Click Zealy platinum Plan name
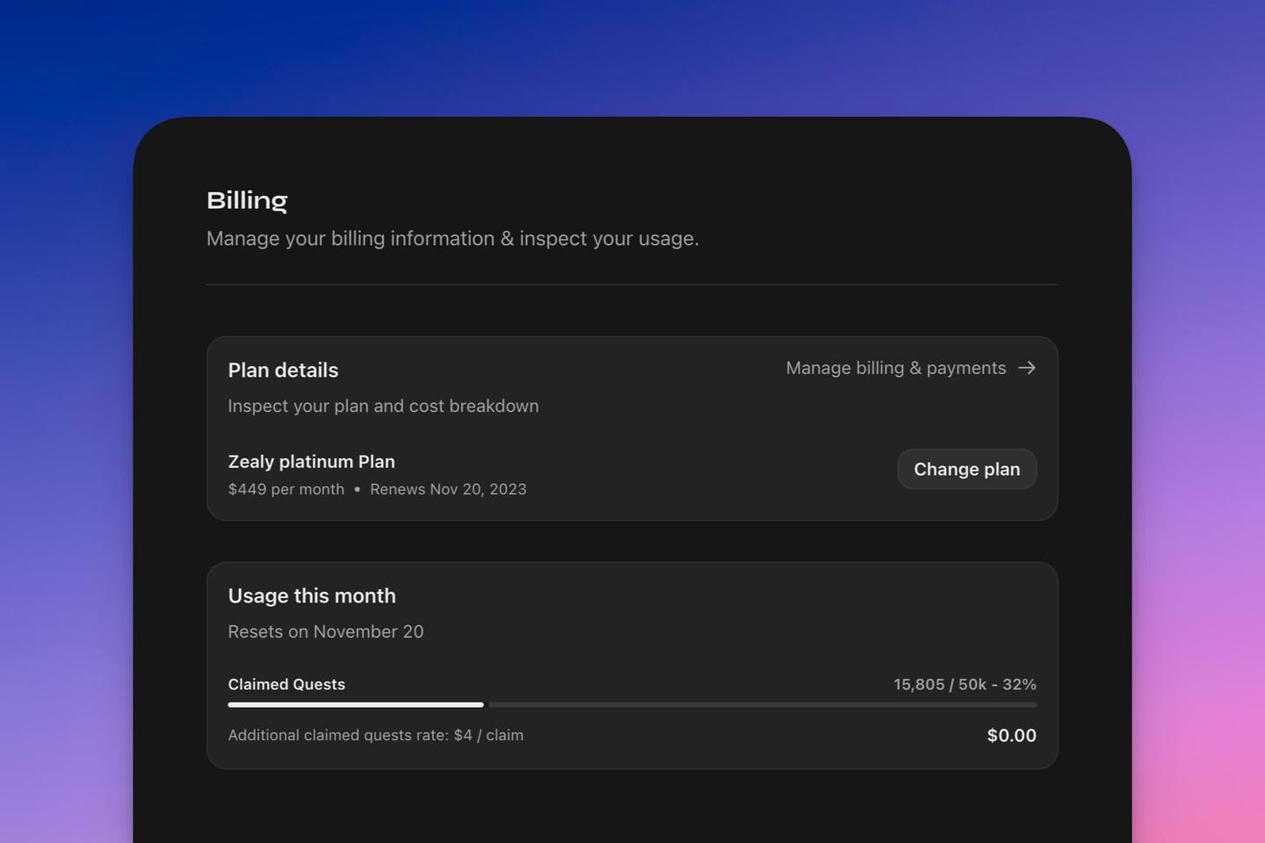This screenshot has height=843, width=1265. (x=312, y=462)
